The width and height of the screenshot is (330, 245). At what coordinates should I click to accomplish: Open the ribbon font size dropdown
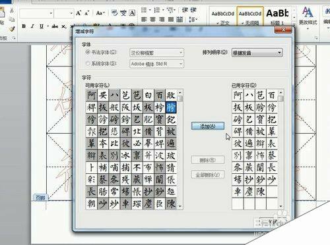tap(71, 13)
